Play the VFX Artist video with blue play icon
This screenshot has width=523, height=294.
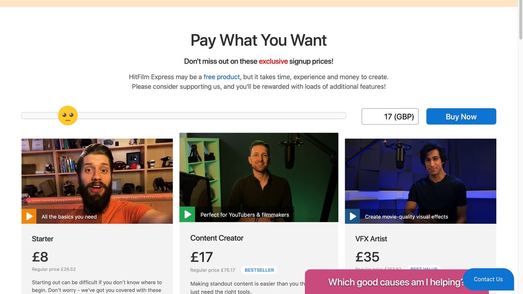pos(353,216)
